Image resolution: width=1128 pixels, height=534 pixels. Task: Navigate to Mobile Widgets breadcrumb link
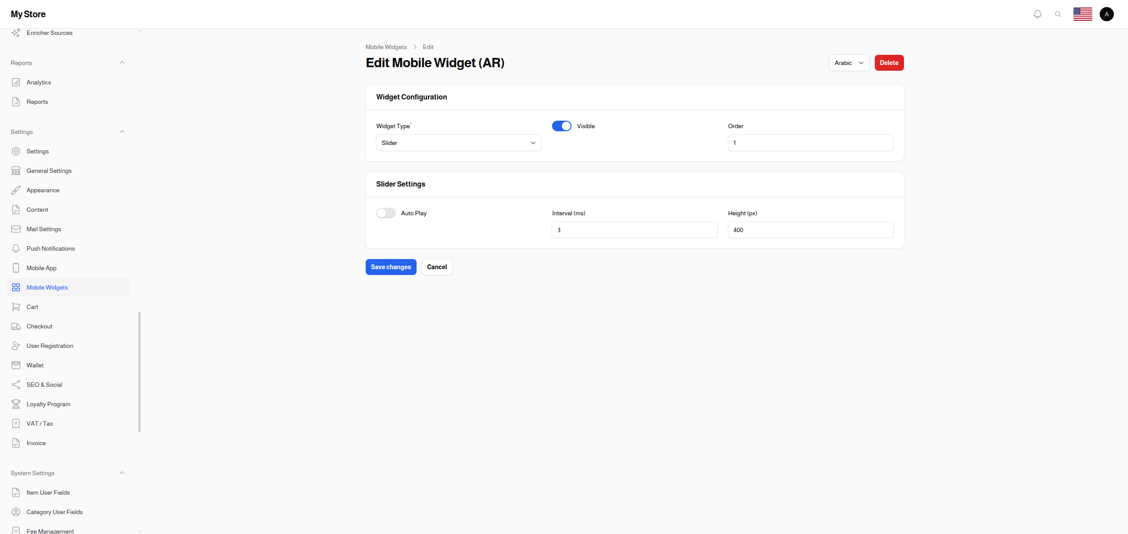tap(386, 47)
